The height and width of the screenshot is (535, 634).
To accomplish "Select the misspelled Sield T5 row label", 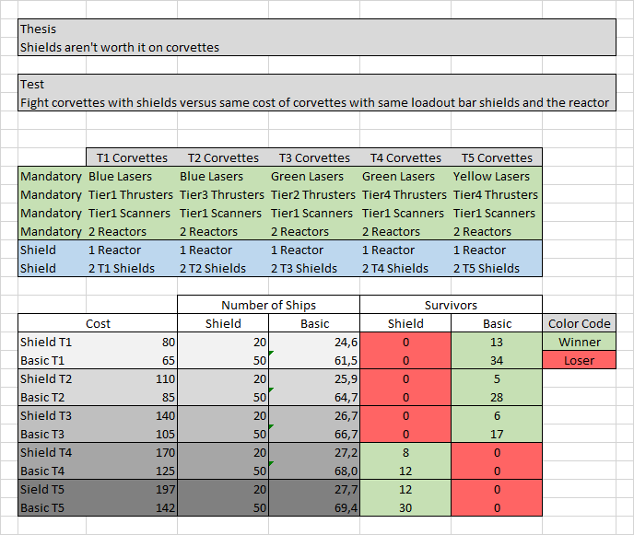I will (44, 489).
